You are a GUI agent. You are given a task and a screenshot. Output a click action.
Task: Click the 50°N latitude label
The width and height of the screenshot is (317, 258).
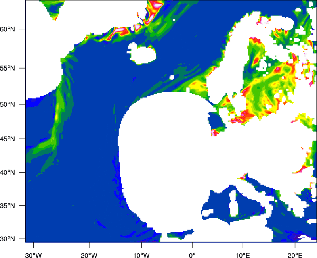coord(8,104)
